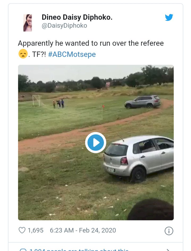Viewport: 191px width, 251px height.
Task: Expand the conversation with the right chevron
Action: [x=168, y=250]
